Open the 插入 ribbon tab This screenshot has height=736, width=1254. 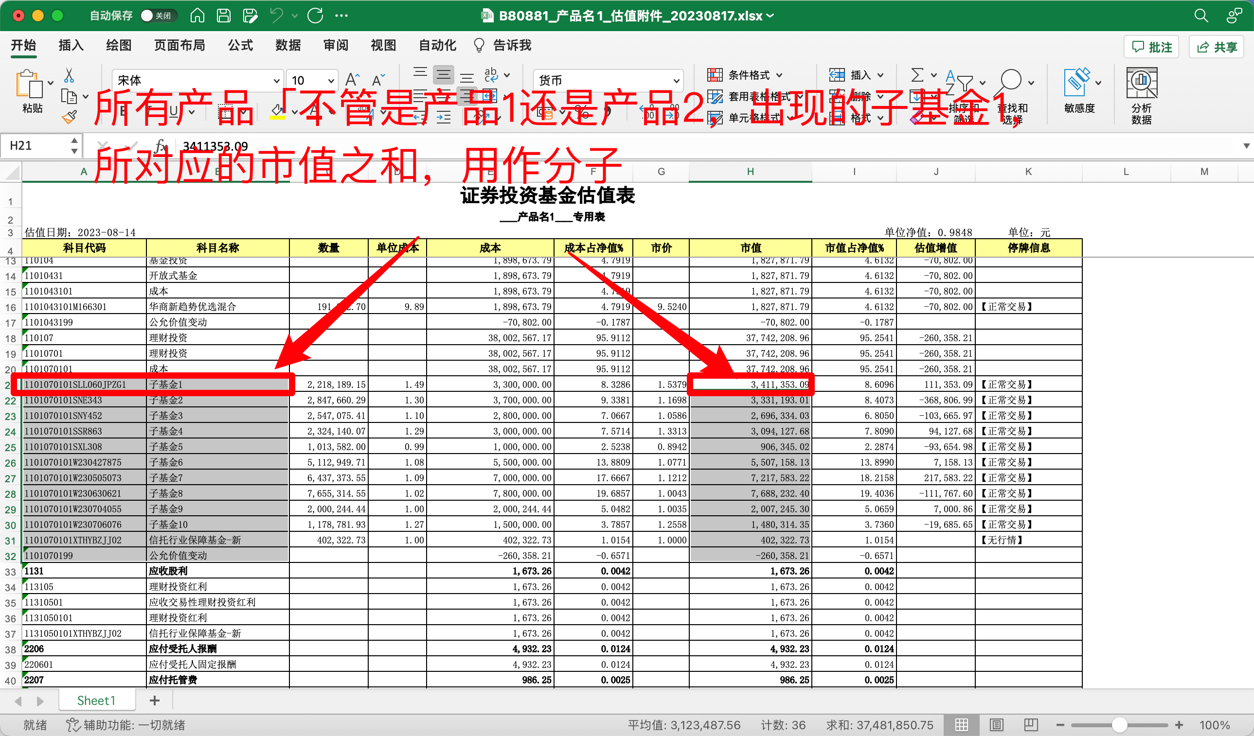[x=71, y=45]
